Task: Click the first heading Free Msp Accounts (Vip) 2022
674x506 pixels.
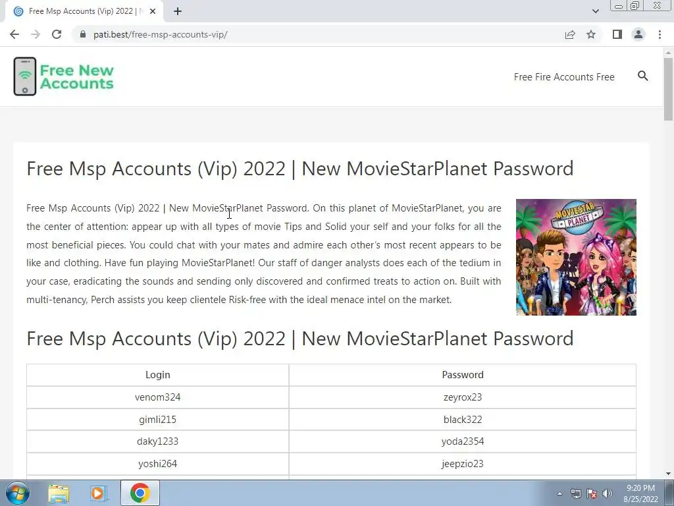Action: [299, 169]
